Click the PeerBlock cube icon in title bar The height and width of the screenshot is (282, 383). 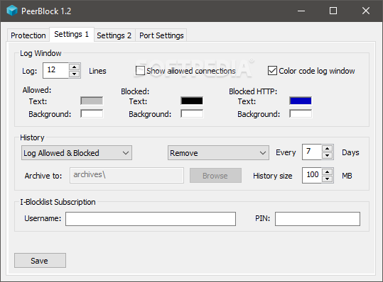[x=11, y=11]
